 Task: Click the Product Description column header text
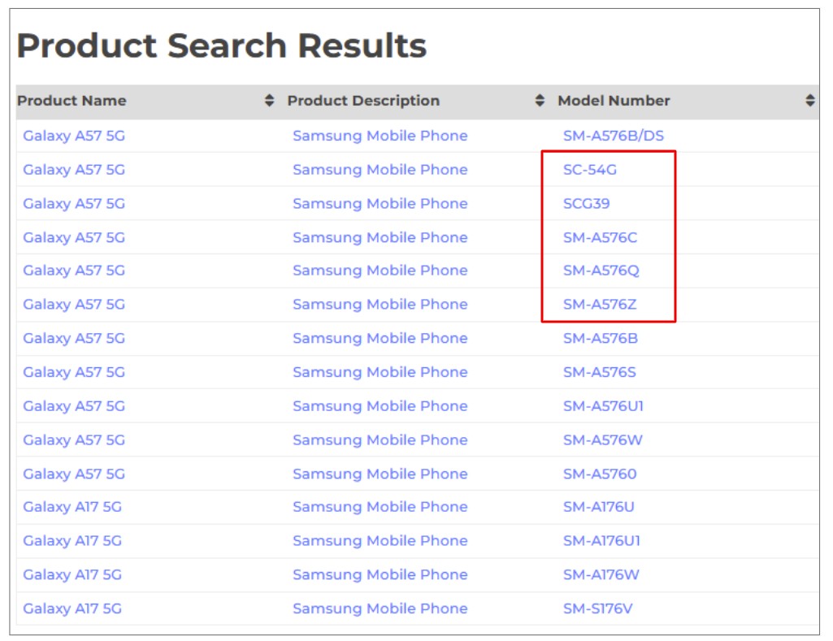click(363, 101)
